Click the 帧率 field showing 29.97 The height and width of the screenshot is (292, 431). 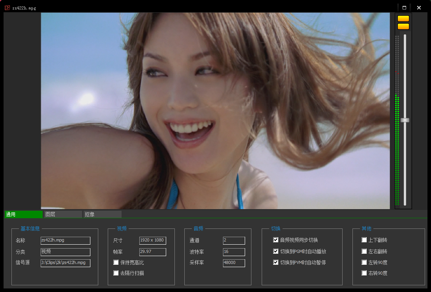[152, 252]
